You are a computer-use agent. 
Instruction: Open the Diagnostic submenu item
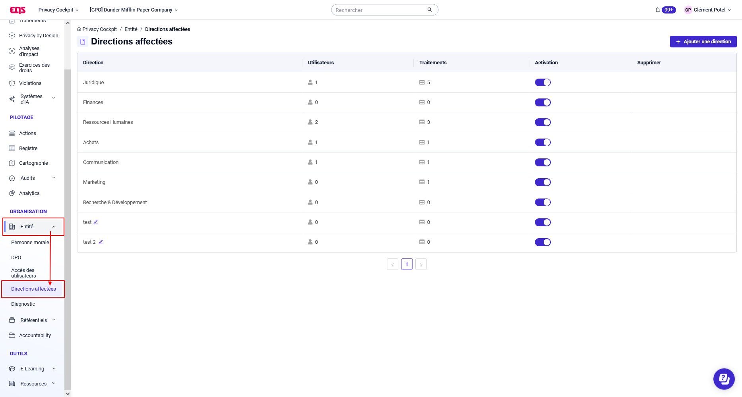[x=23, y=304]
